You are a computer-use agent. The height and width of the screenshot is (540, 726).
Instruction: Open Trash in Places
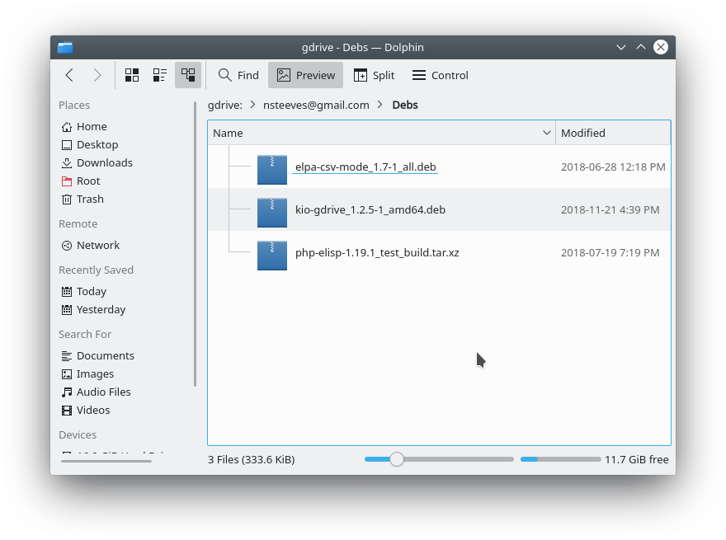tap(82, 199)
